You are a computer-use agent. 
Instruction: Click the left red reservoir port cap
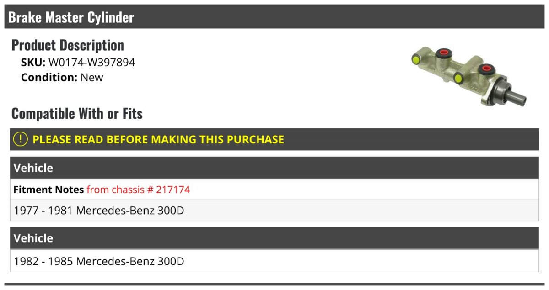(x=443, y=53)
